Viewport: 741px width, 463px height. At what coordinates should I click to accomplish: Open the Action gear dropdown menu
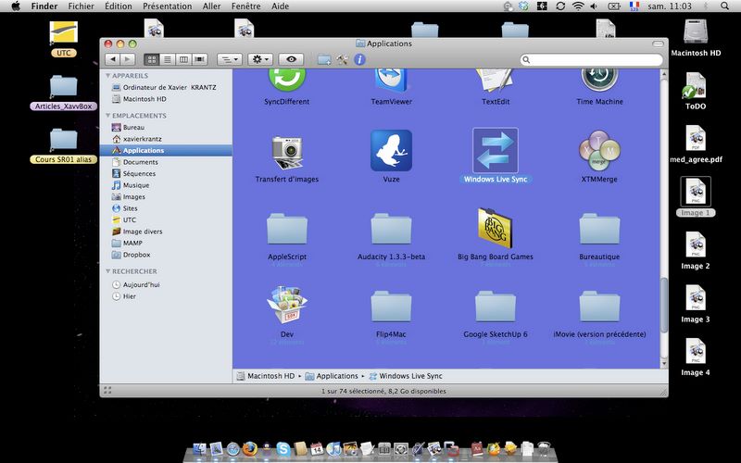point(260,59)
